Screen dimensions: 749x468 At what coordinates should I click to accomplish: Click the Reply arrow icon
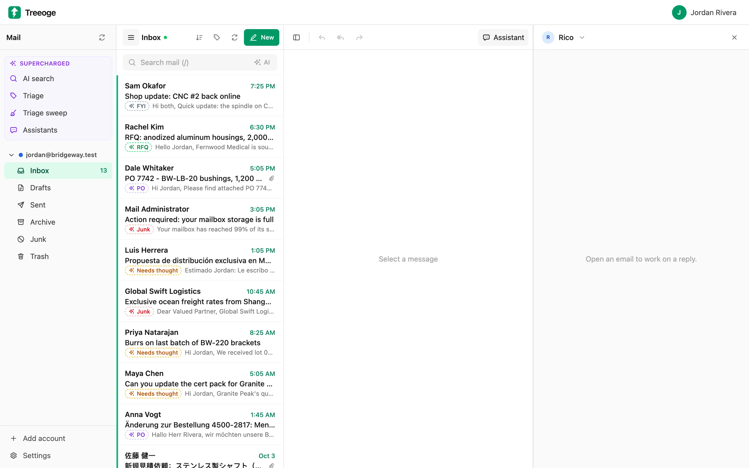[322, 37]
